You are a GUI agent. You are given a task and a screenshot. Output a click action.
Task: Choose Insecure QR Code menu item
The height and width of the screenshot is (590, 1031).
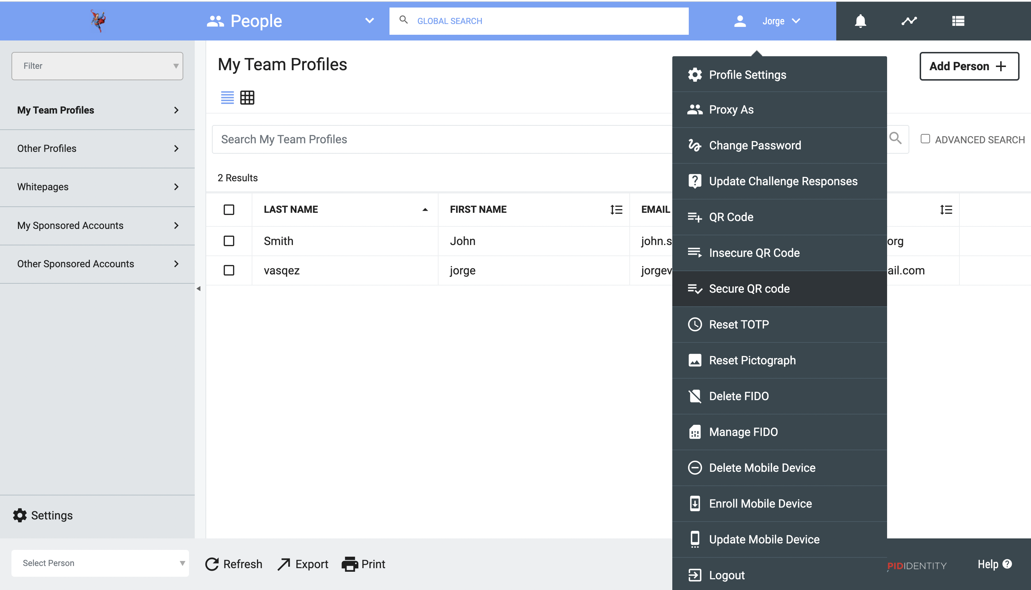click(779, 253)
